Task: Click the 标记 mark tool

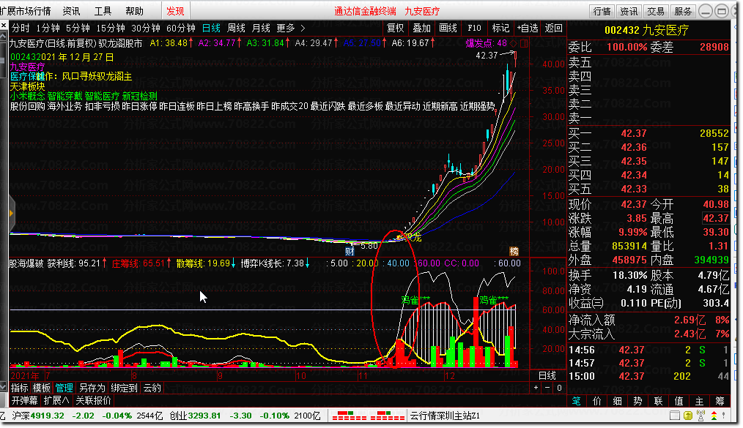Action: (x=500, y=29)
